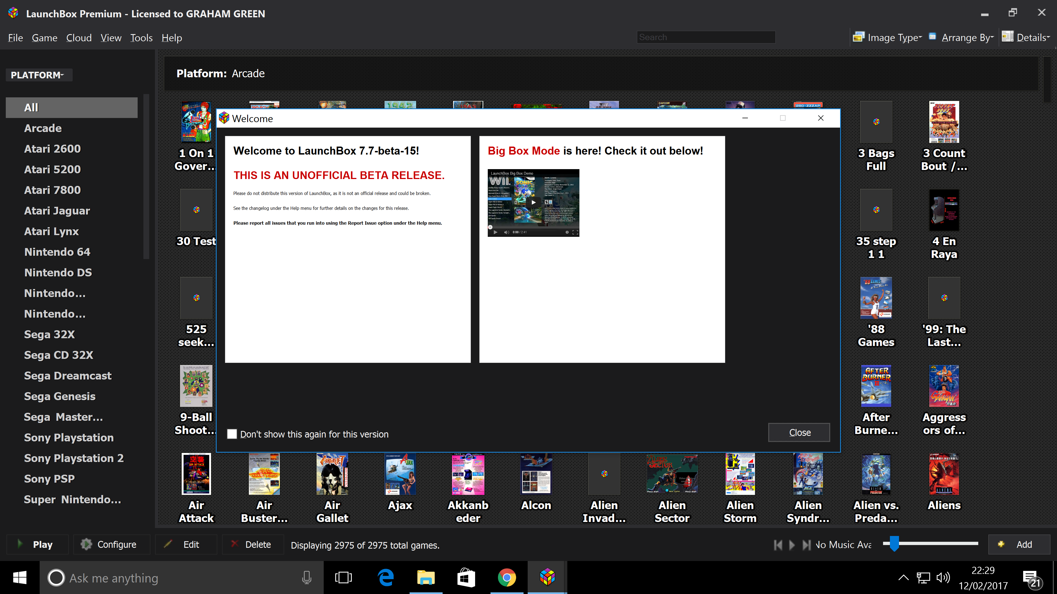Click the Search input field
Viewport: 1057px width, 594px height.
[706, 37]
